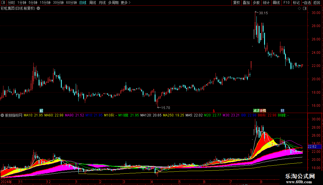Viewport: 323px width, 185px height.
Task: Toggle the left sidebar panel icon
Action: click(3, 3)
